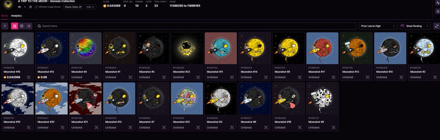This screenshot has height=140, width=440.
Task: Click the scan icon on Moonshot #22
Action: [198, 128]
